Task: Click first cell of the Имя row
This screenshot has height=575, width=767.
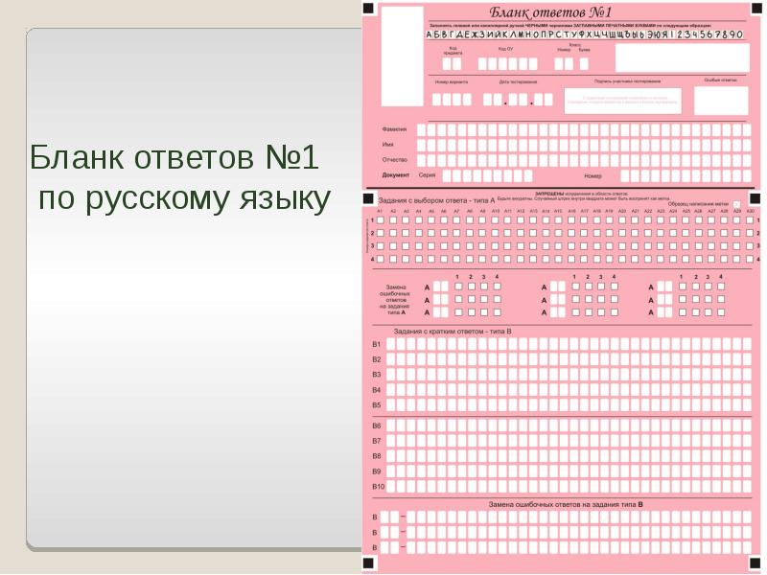Action: pos(421,145)
